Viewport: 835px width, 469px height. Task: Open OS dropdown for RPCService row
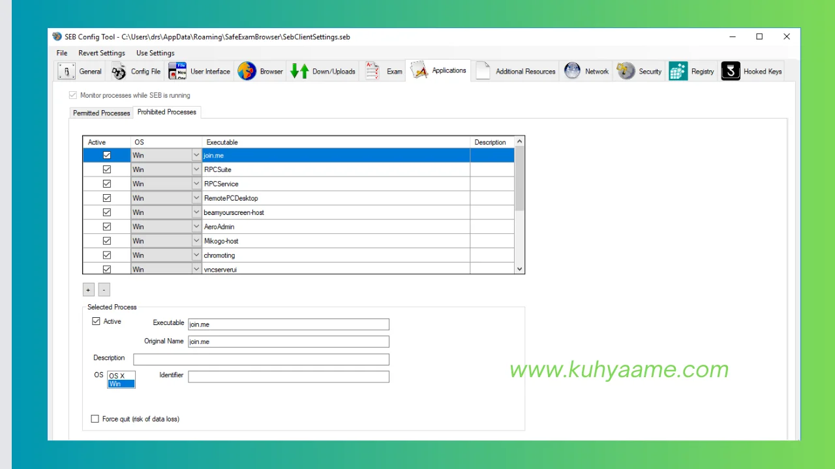(x=196, y=184)
